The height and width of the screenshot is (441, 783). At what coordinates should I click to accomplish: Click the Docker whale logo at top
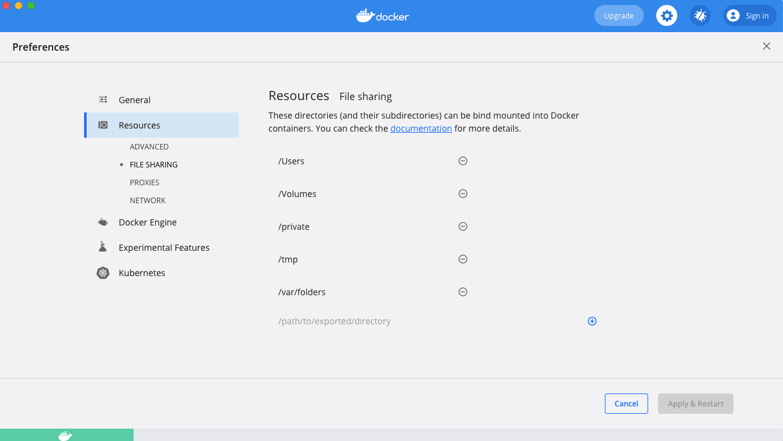tap(382, 15)
